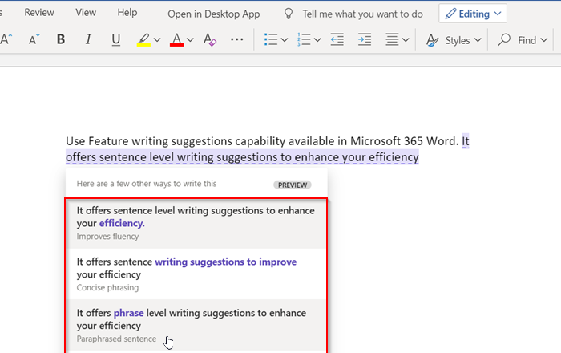This screenshot has height=353, width=561.
Task: Decrease paragraph indent
Action: tap(337, 40)
